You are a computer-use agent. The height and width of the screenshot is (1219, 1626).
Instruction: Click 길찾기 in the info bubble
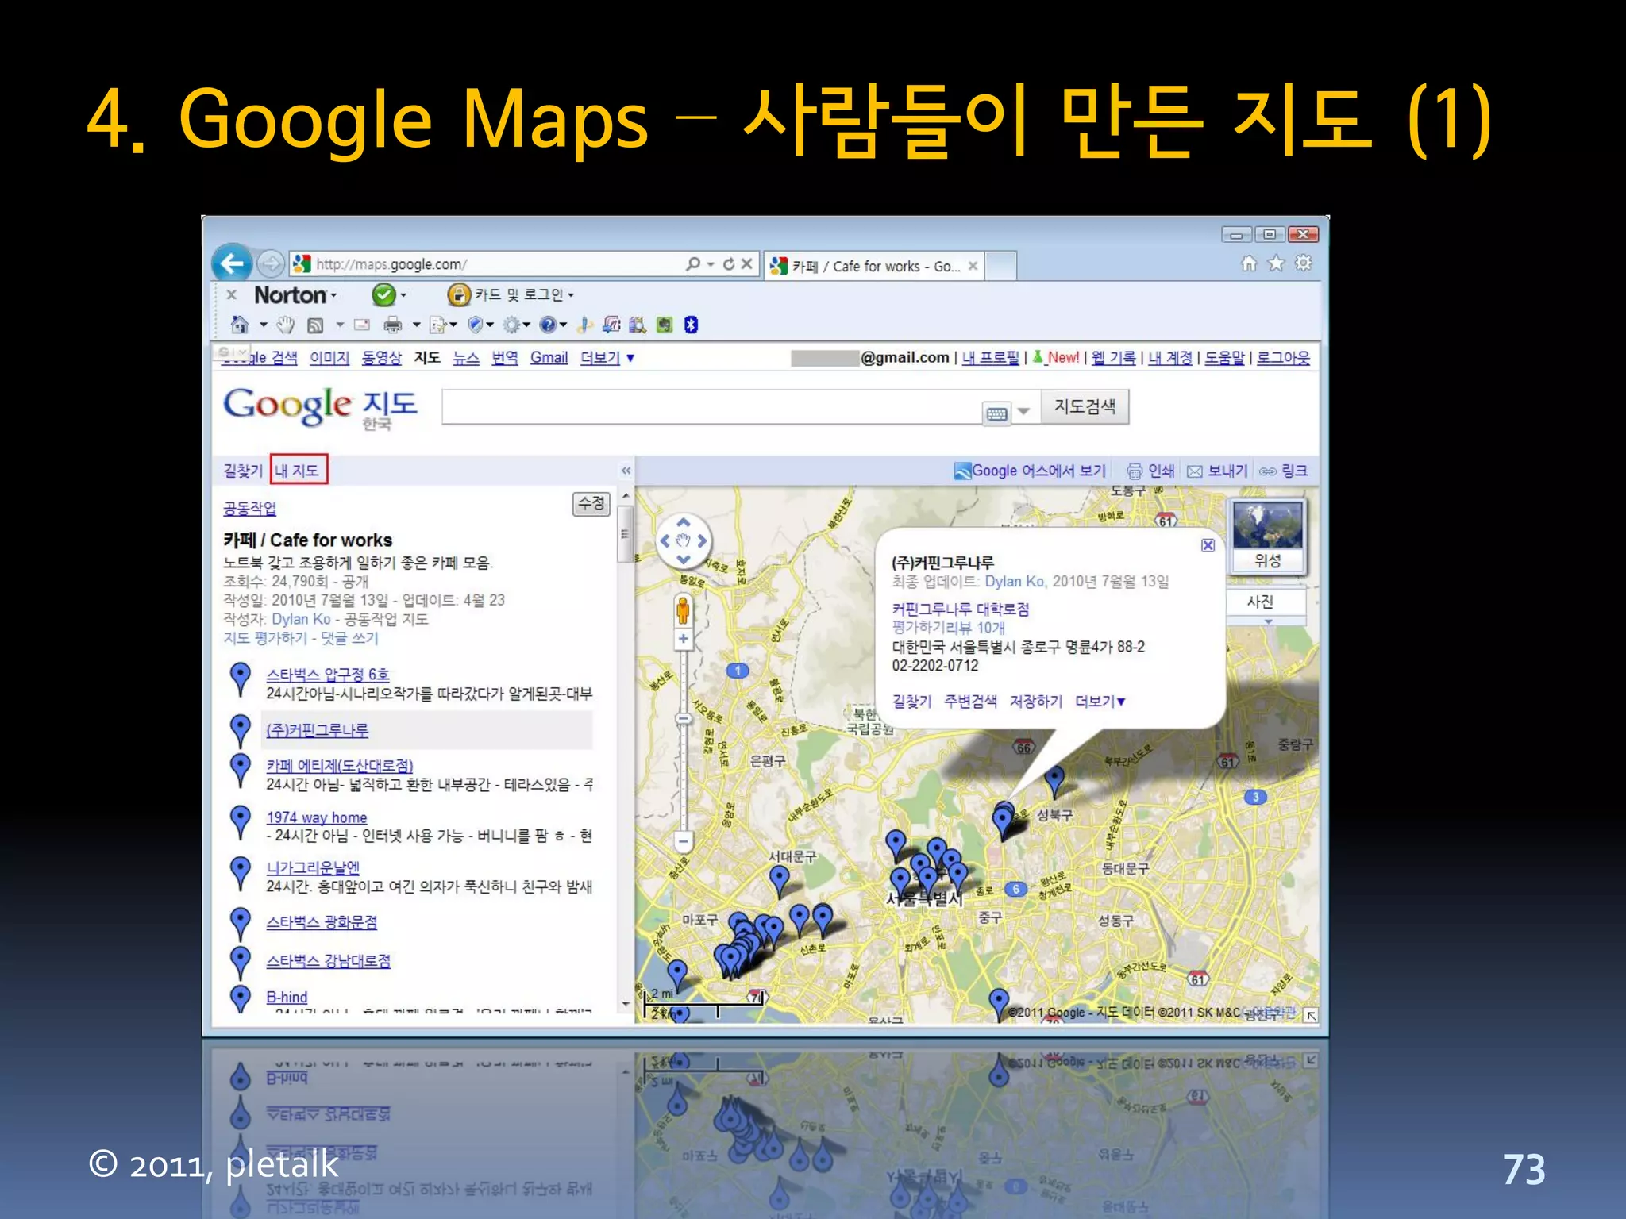[911, 702]
